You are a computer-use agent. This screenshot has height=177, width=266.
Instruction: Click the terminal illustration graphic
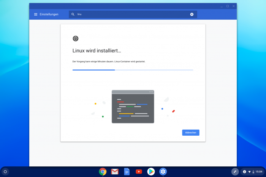click(133, 107)
